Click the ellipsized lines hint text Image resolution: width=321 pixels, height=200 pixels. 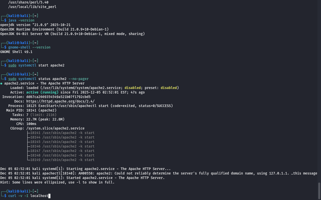click(57, 182)
